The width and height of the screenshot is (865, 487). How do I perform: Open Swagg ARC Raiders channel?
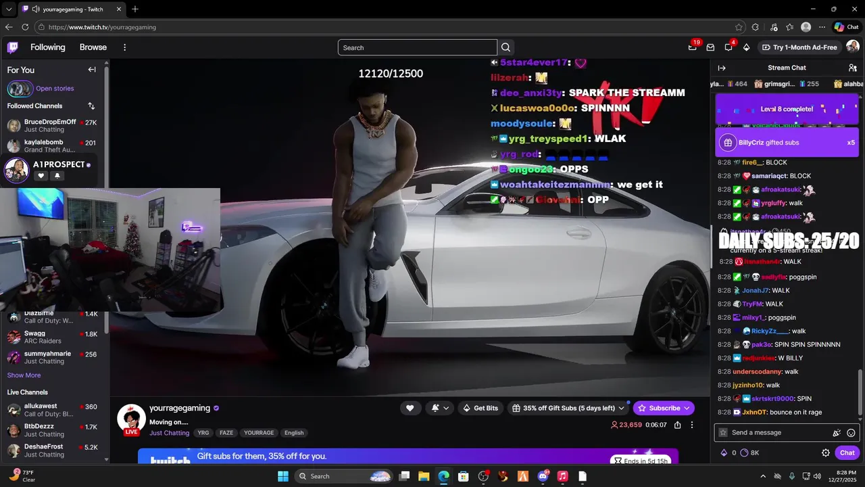click(x=53, y=338)
